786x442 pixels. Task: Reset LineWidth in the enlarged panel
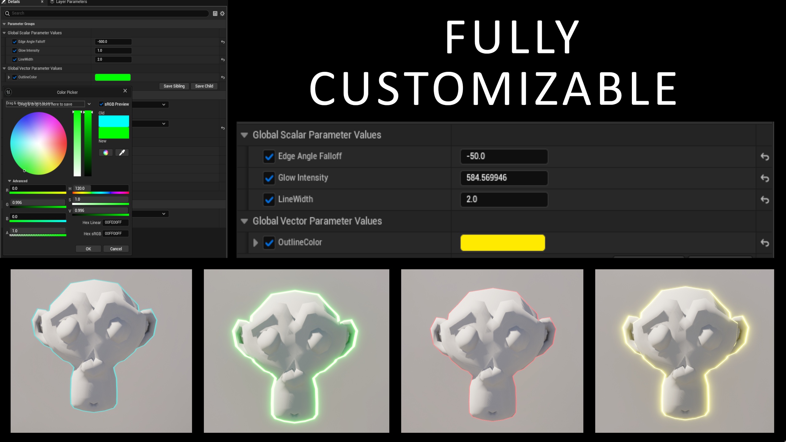pyautogui.click(x=765, y=200)
